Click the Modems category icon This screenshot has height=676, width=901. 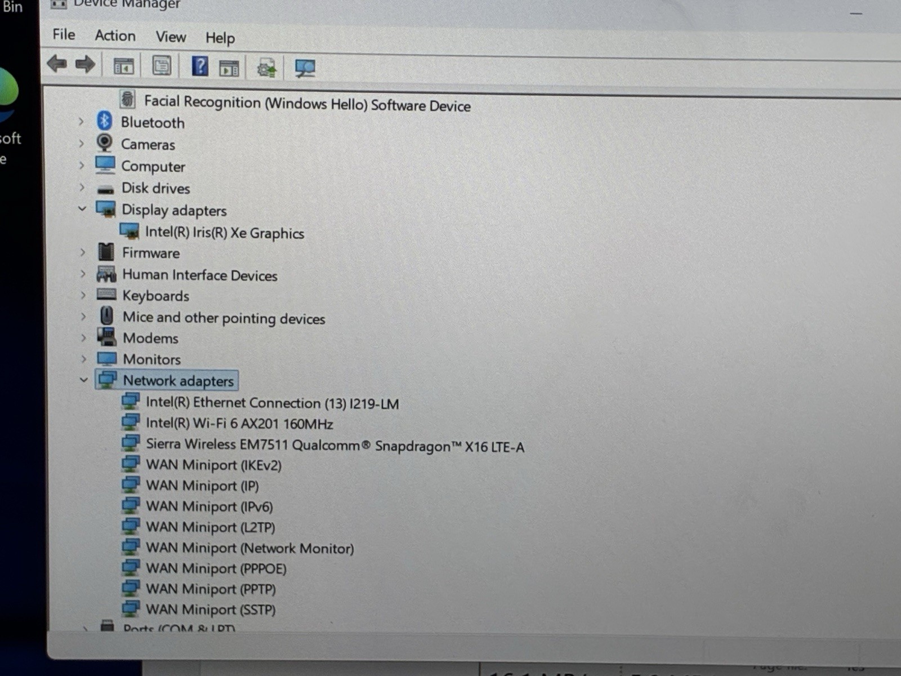tap(106, 337)
